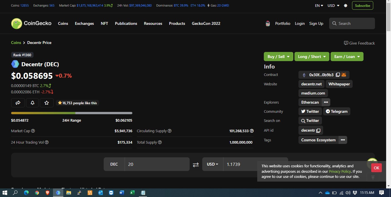
Task: Expand more explorers next to Etherscan
Action: (x=326, y=102)
